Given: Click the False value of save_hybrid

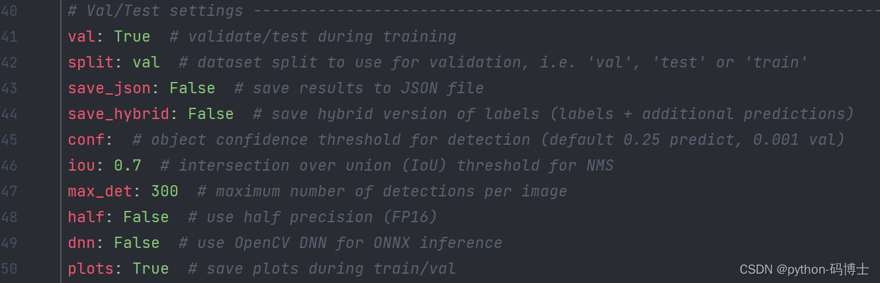Looking at the screenshot, I should pyautogui.click(x=211, y=114).
